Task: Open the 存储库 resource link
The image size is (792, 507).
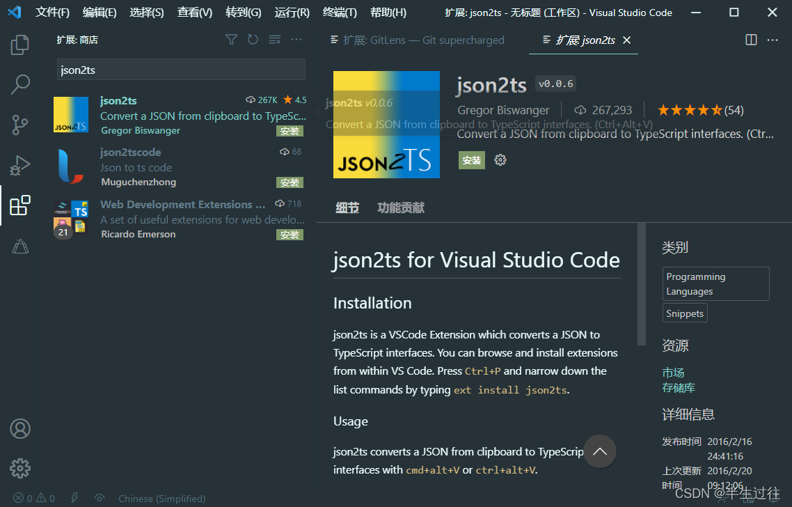Action: tap(679, 388)
